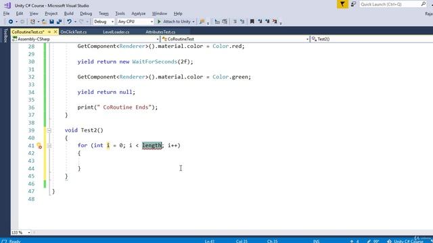This screenshot has width=433, height=243.
Task: Toggle a bookmark using the bookmark icon
Action: point(252,22)
